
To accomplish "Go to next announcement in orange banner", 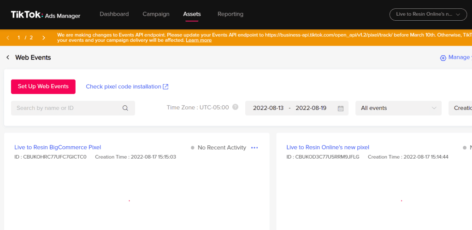I will click(x=44, y=38).
